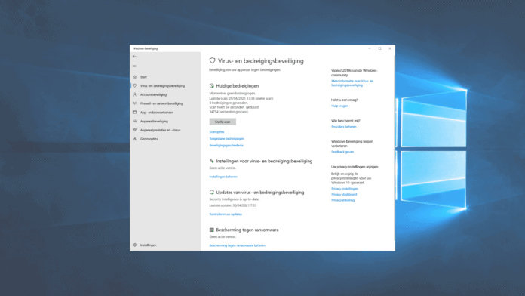Open Meer informatie over Virus- en bedreigingsbeveiliging link
Image resolution: width=525 pixels, height=296 pixels.
coord(352,83)
